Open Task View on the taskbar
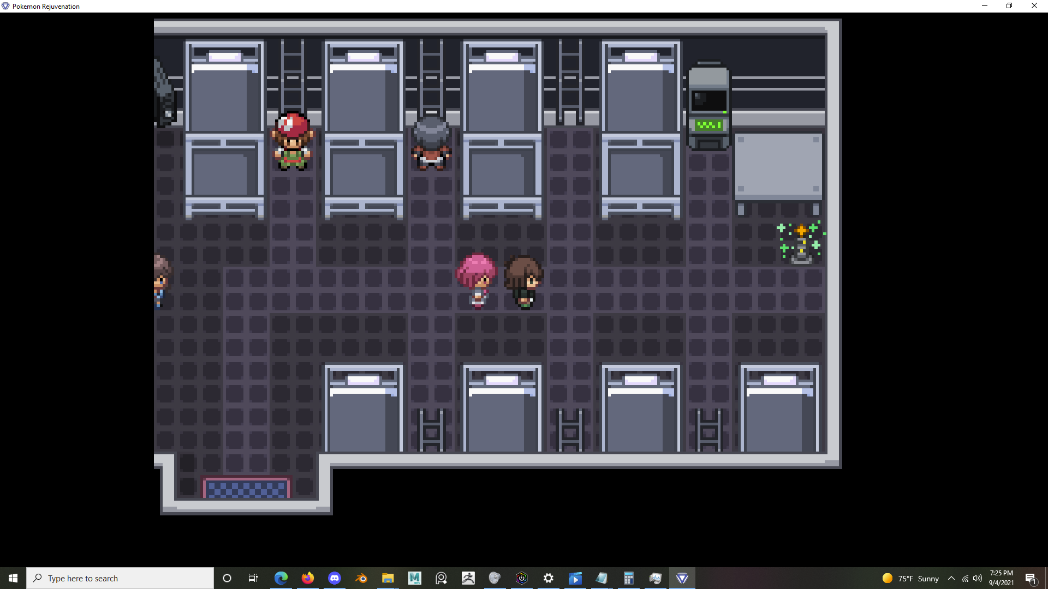The height and width of the screenshot is (589, 1048). tap(253, 578)
